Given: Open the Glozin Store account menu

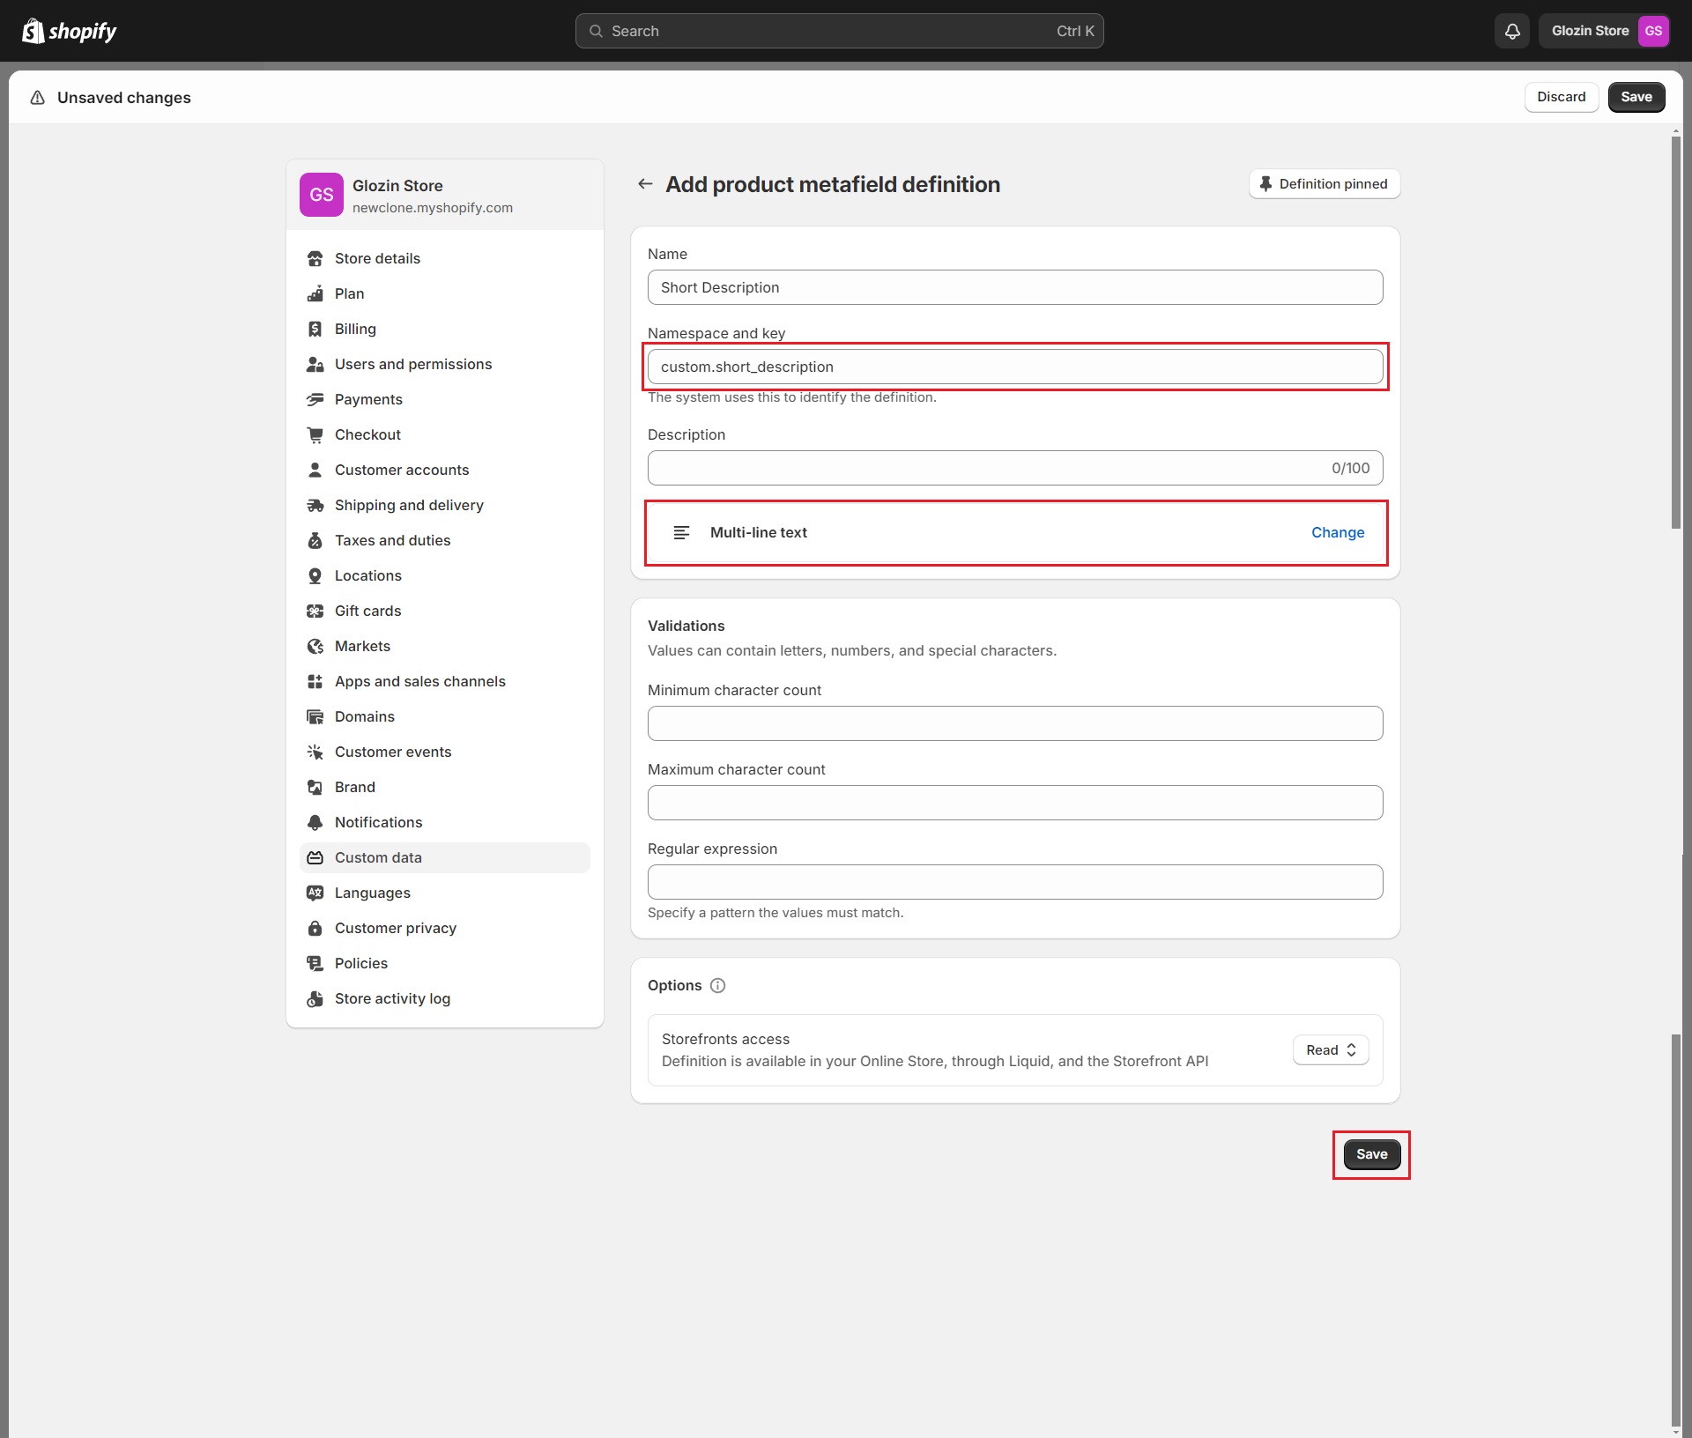Looking at the screenshot, I should pos(1589,31).
